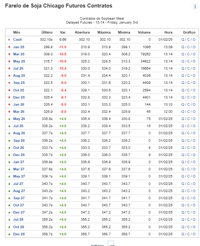Click the red down arrow beside Oct 25
Screen dimensions: 200x246
(9, 90)
